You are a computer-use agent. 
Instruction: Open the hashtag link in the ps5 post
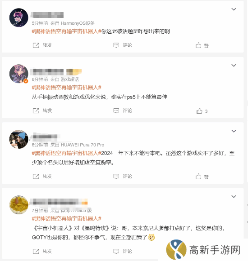(67, 88)
